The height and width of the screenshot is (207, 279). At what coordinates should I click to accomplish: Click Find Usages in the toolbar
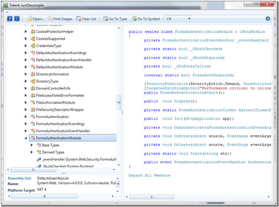coord(60,19)
